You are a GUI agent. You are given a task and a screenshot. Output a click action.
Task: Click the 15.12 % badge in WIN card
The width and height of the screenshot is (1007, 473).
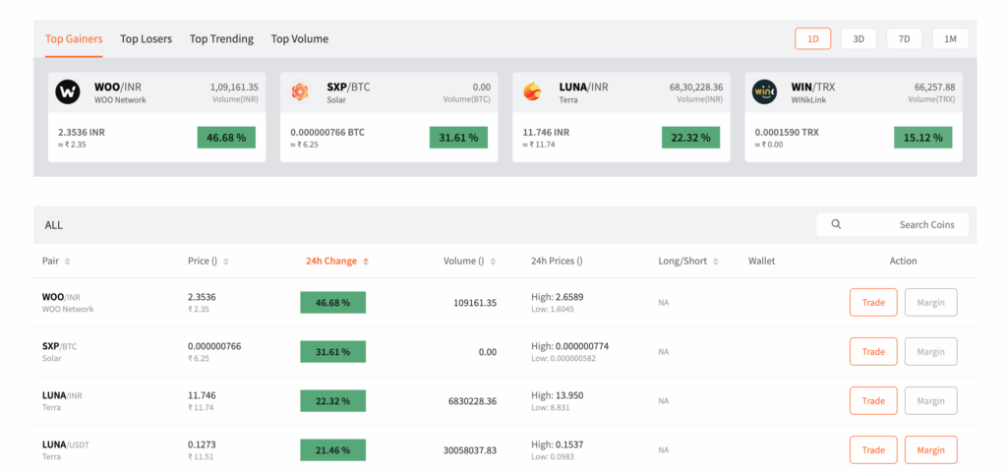[x=922, y=138]
